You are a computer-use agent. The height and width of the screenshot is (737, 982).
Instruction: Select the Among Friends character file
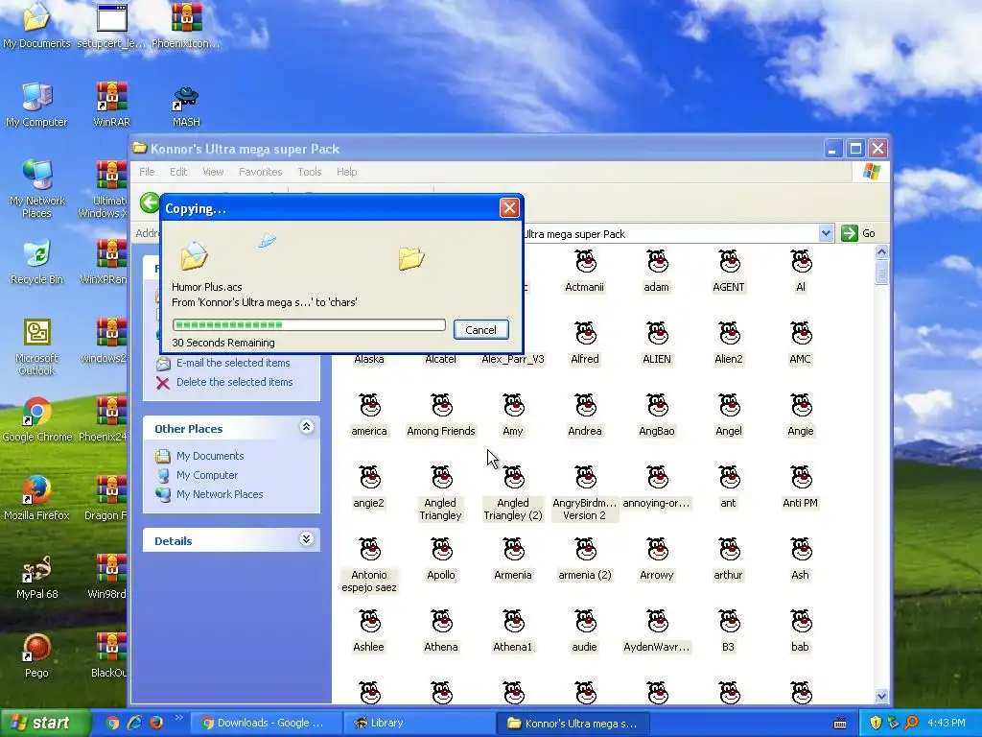click(441, 416)
